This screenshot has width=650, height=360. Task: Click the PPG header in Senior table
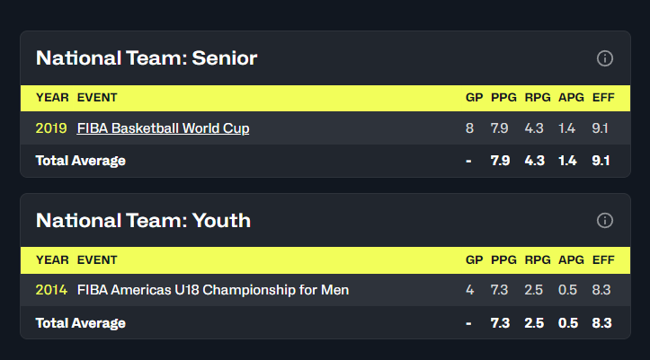(503, 98)
